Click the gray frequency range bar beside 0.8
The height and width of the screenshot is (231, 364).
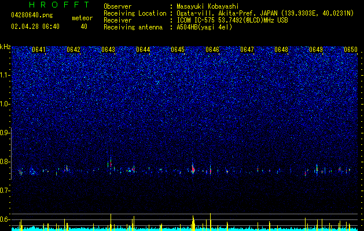(x=11, y=154)
